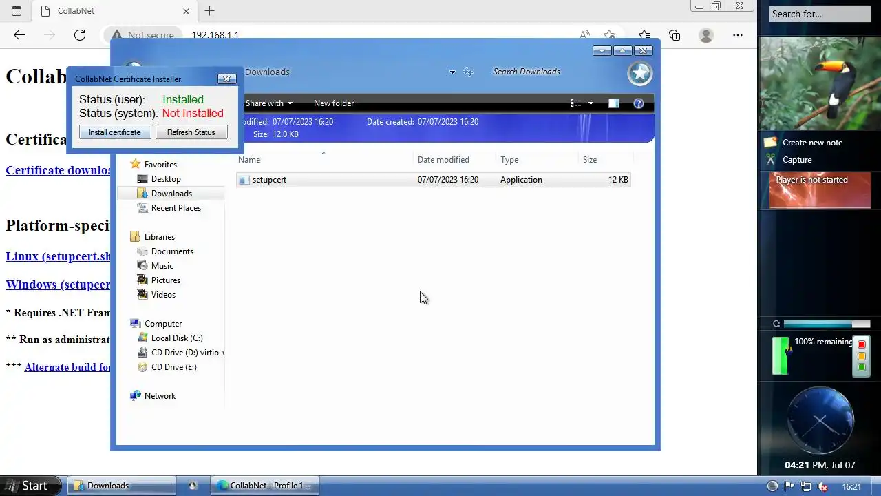
Task: Click the refresh icon beside the address bar
Action: 468,72
